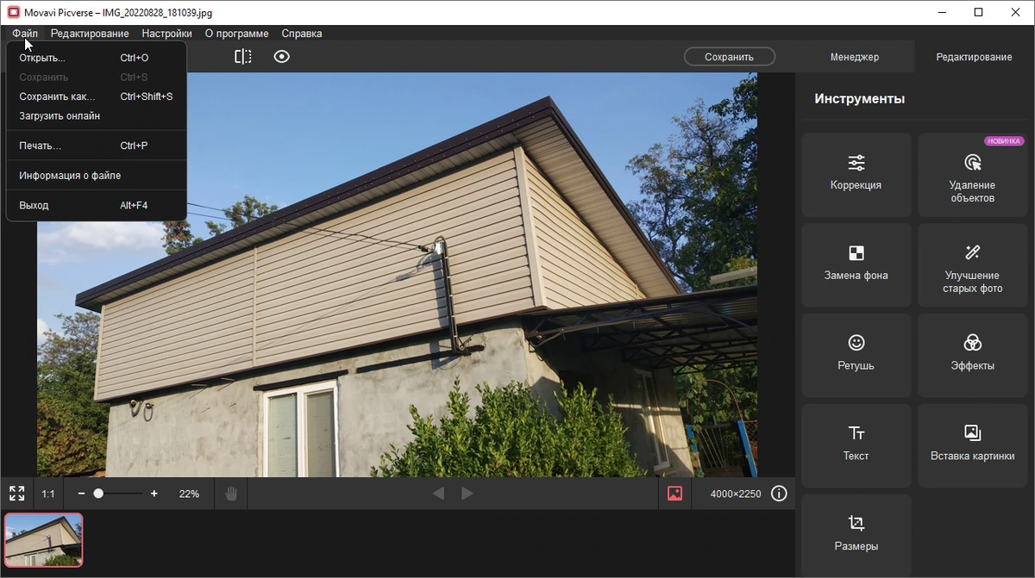Open the Удаление объектов tool
This screenshot has height=578, width=1035.
tap(972, 174)
